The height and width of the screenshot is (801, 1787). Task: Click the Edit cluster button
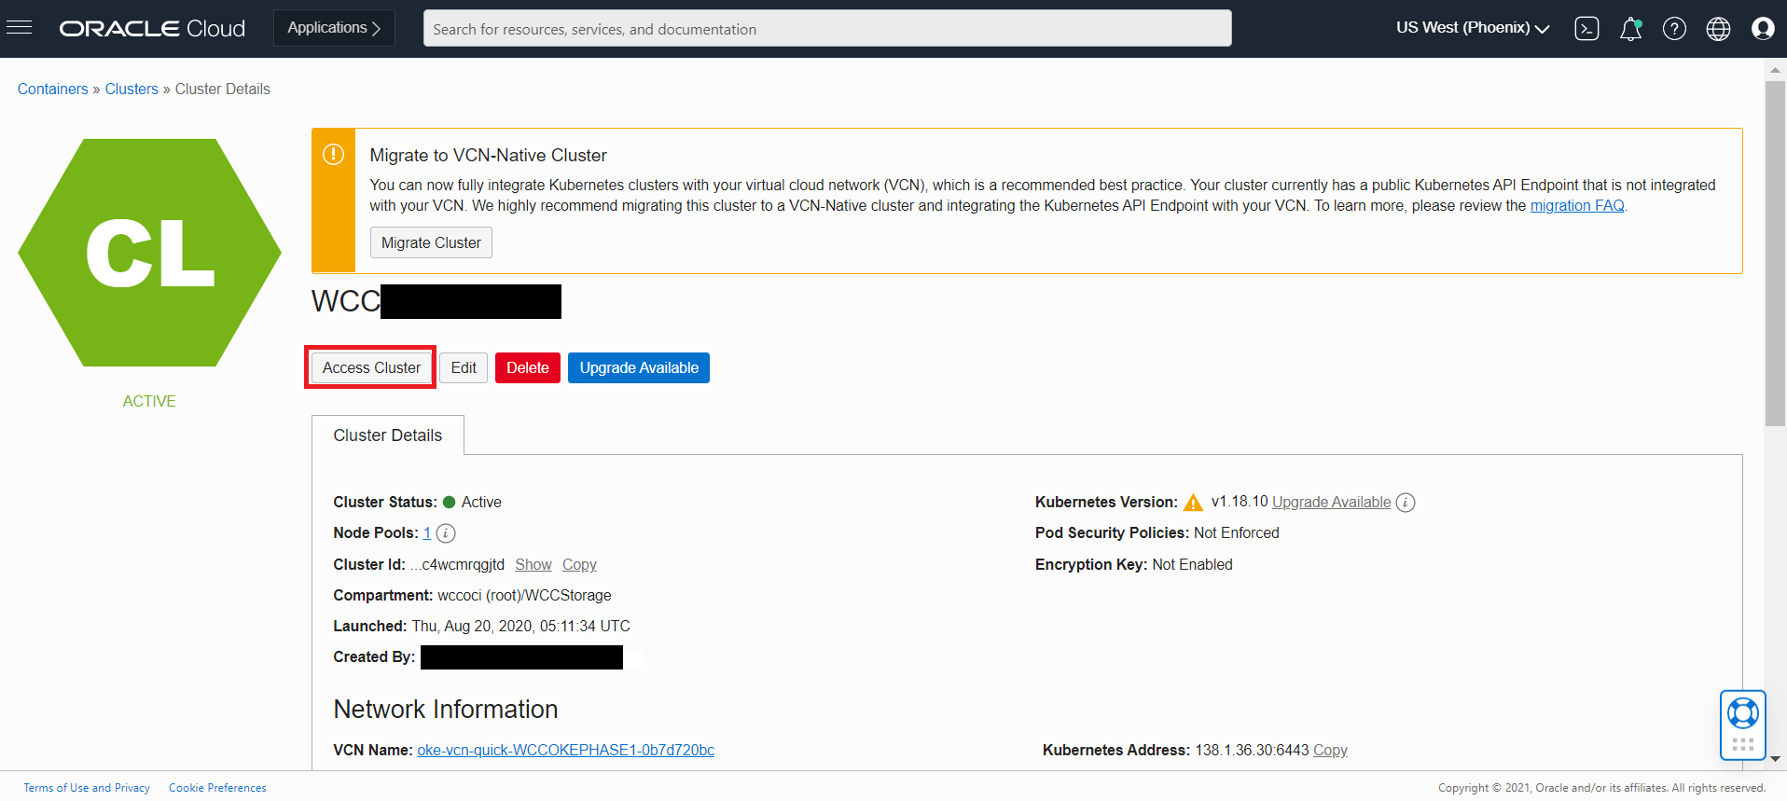[464, 367]
